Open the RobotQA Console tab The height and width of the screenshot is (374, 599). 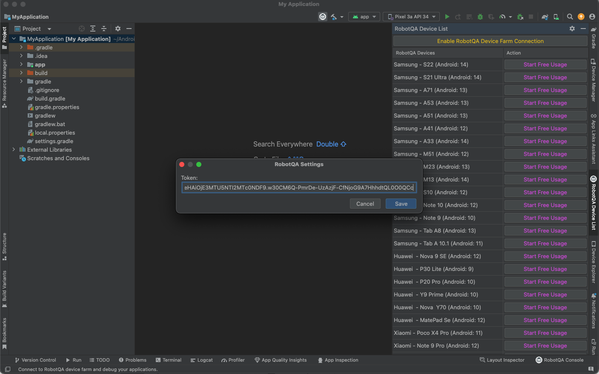[x=559, y=360]
